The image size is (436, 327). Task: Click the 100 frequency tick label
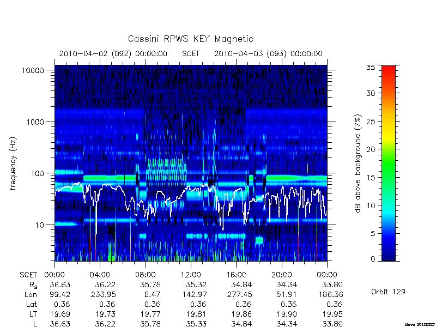tap(38, 173)
